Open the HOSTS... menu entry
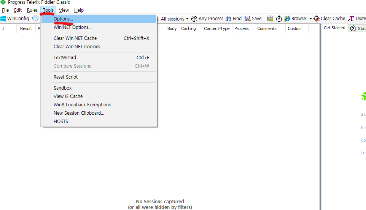 [x=99, y=122]
